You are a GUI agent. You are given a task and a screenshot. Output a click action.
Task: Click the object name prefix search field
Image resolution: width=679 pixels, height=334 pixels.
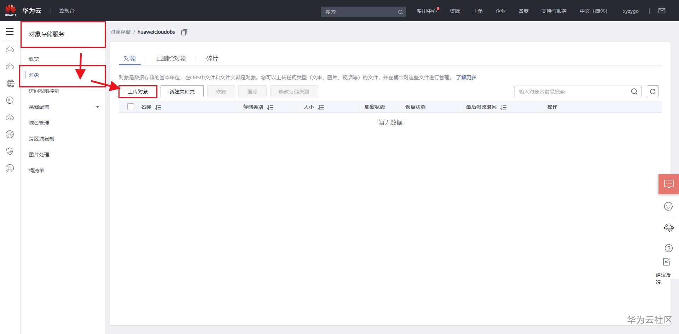(566, 91)
